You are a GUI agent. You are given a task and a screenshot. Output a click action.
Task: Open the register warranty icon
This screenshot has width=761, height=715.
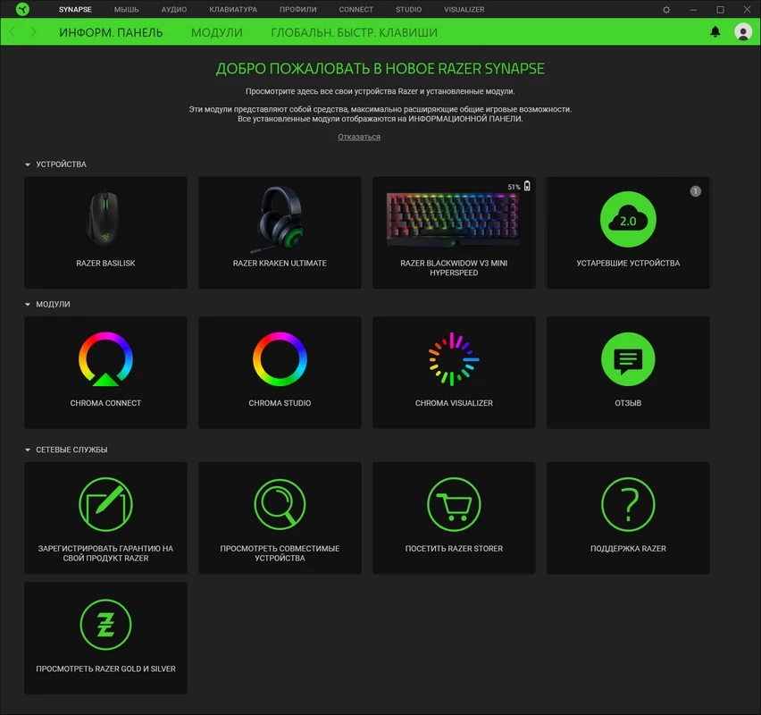(x=105, y=504)
